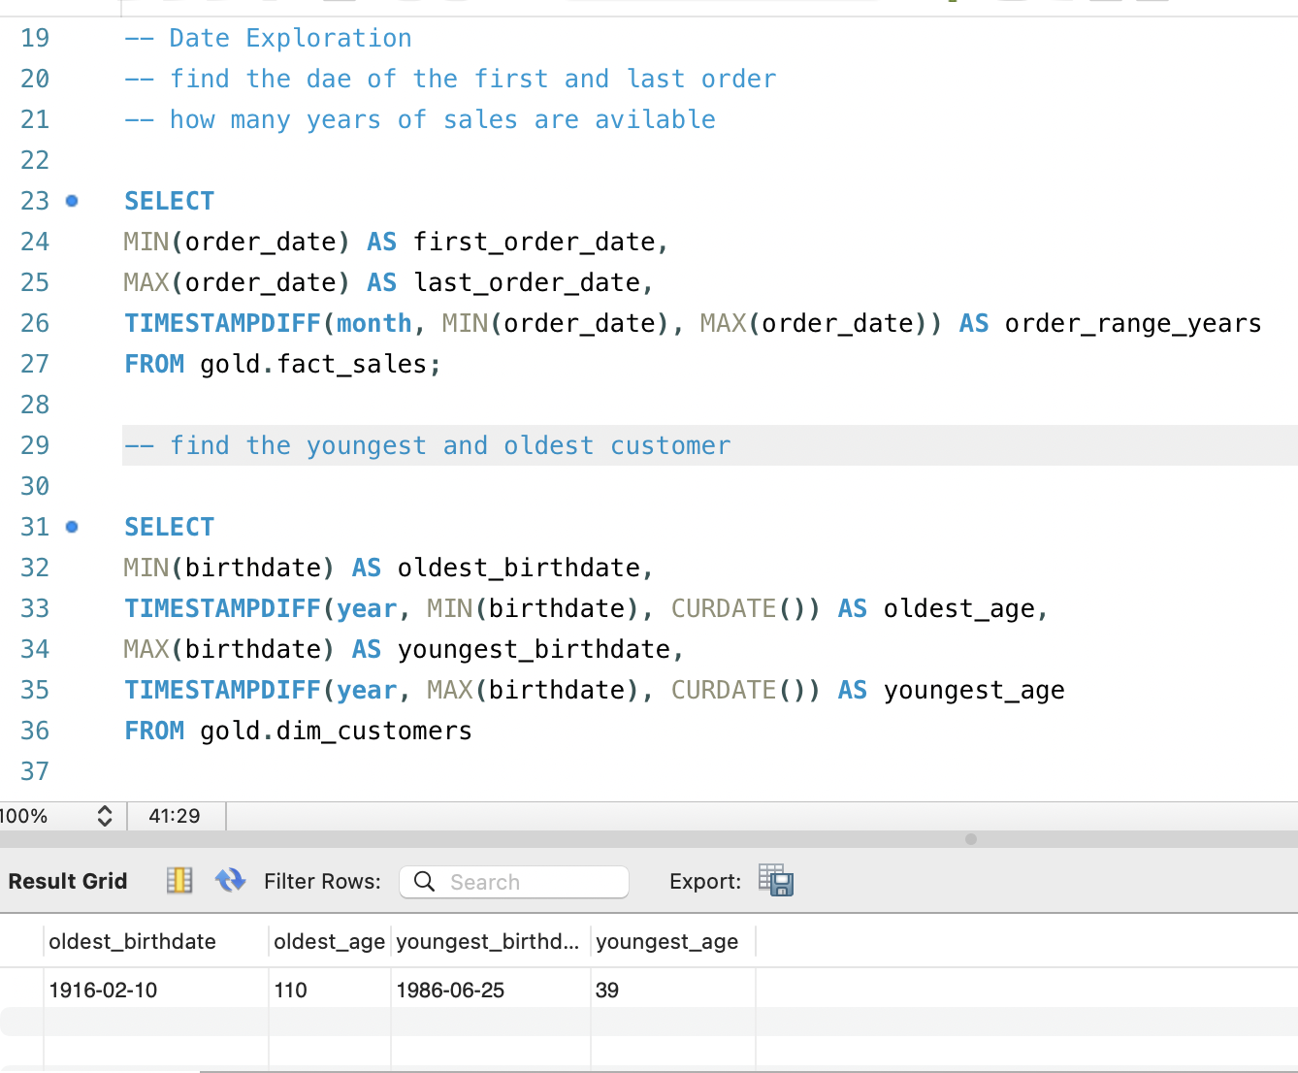Click the youngest_age column header
The image size is (1298, 1073).
pos(667,941)
